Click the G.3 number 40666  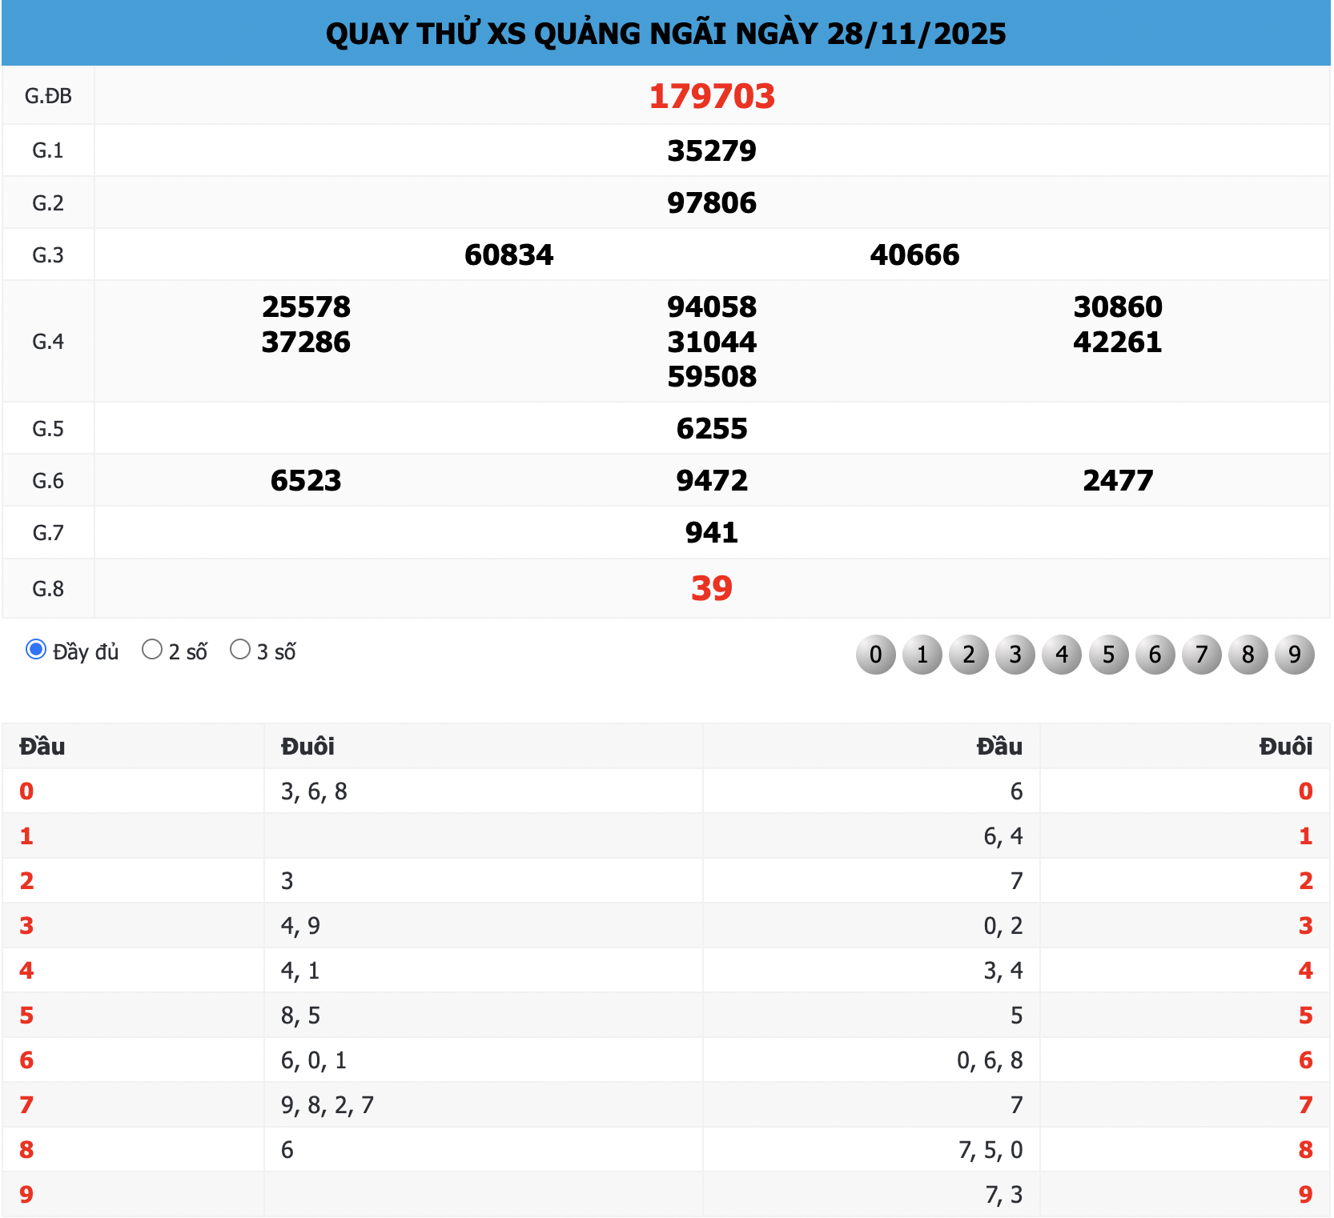914,254
